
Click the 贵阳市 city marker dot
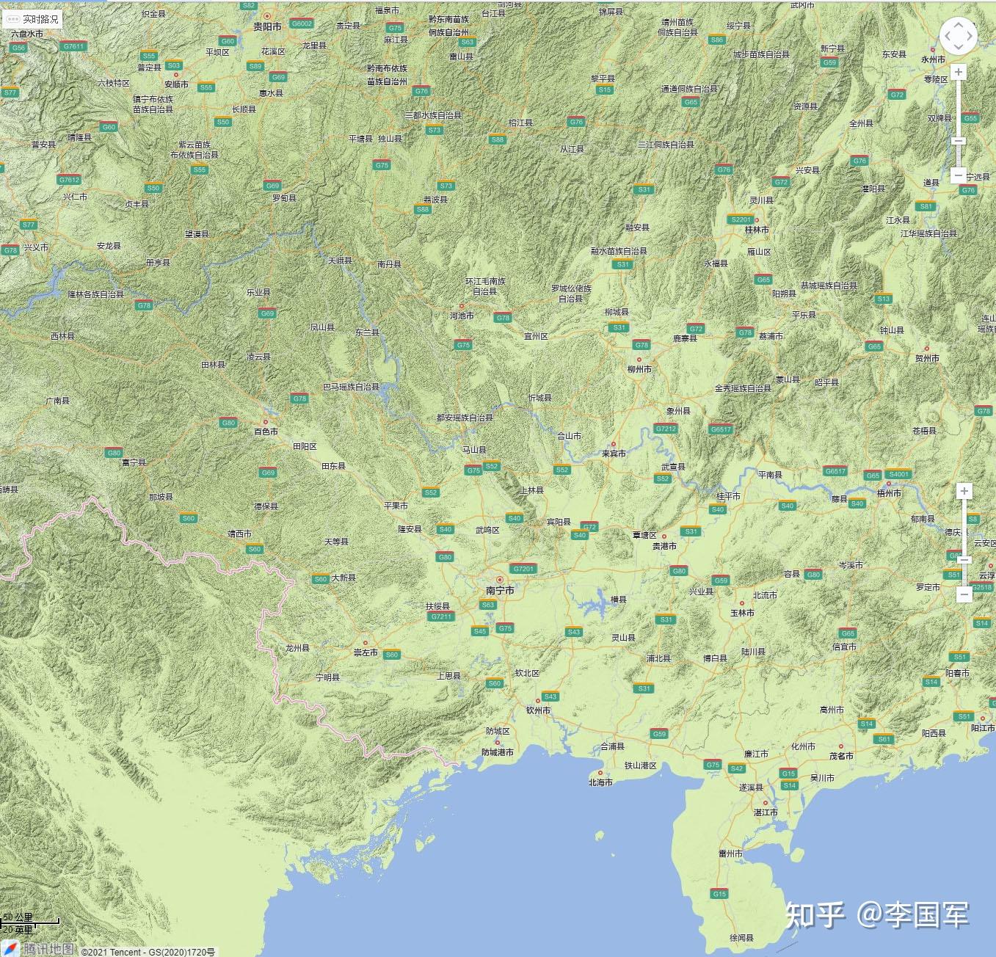click(268, 16)
